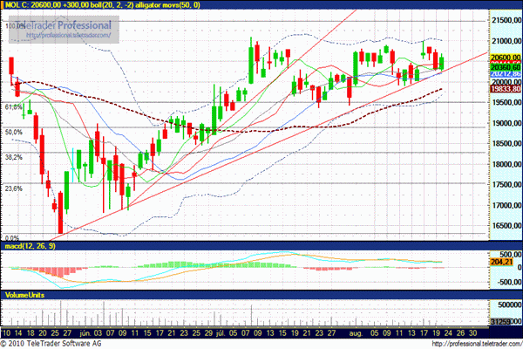Click the 'júl.' month label on the date axis
523x349 pixels.
pos(221,333)
